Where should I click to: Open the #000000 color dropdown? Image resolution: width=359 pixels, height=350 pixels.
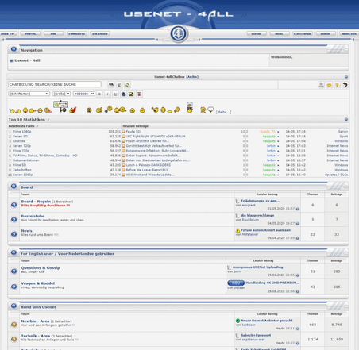84,94
